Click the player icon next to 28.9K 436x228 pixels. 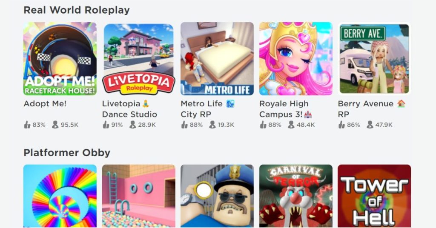[133, 125]
